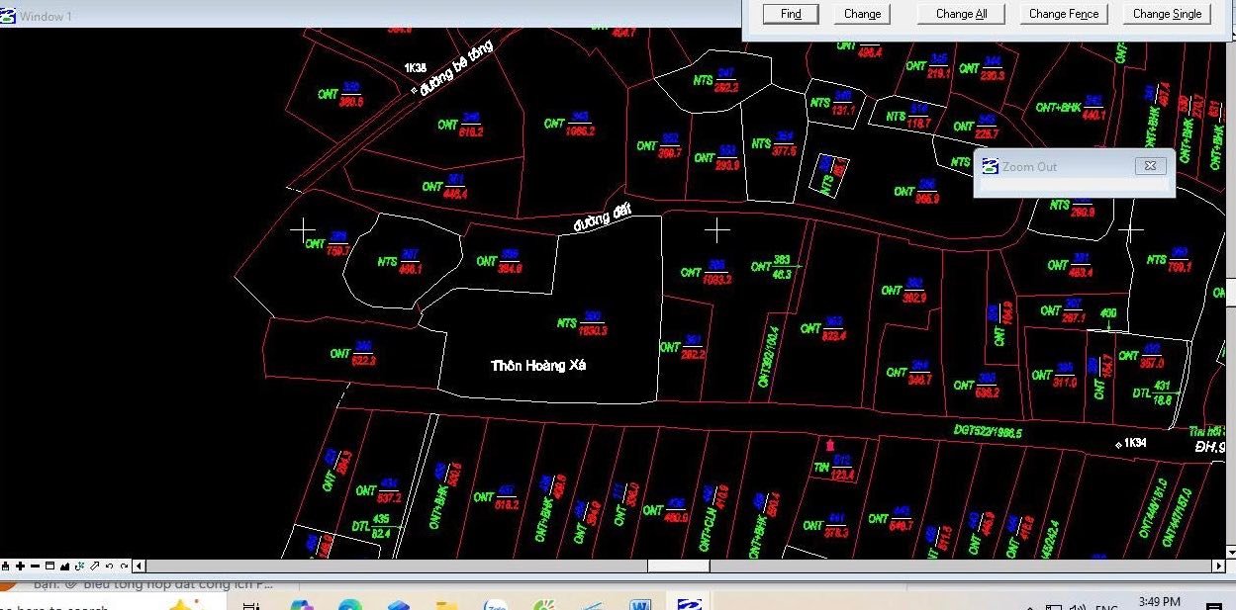Image resolution: width=1236 pixels, height=610 pixels.
Task: Click the View Next redo arrow
Action: click(x=124, y=566)
